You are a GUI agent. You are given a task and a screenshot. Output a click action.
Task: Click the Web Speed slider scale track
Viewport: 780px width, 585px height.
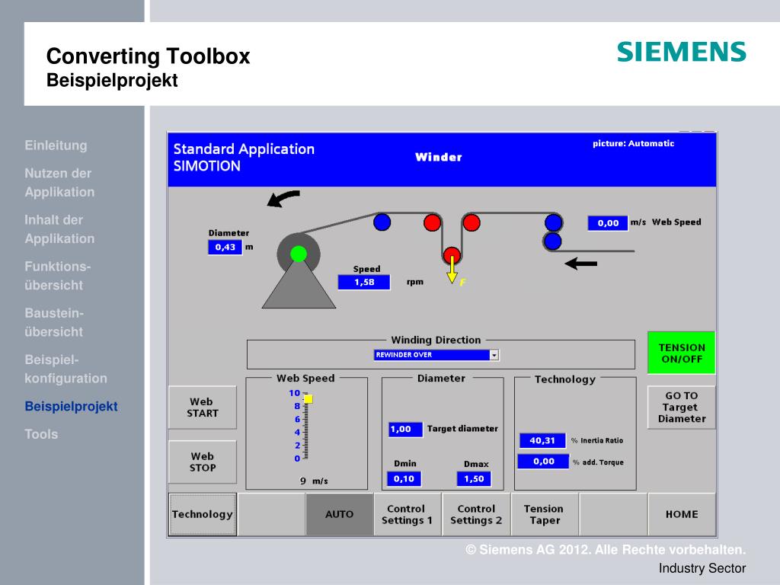coord(306,427)
